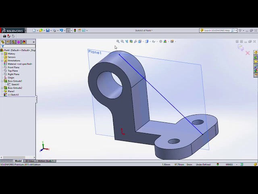Open the Hide/Show Items glasses icon
The width and height of the screenshot is (258, 194).
point(154,41)
